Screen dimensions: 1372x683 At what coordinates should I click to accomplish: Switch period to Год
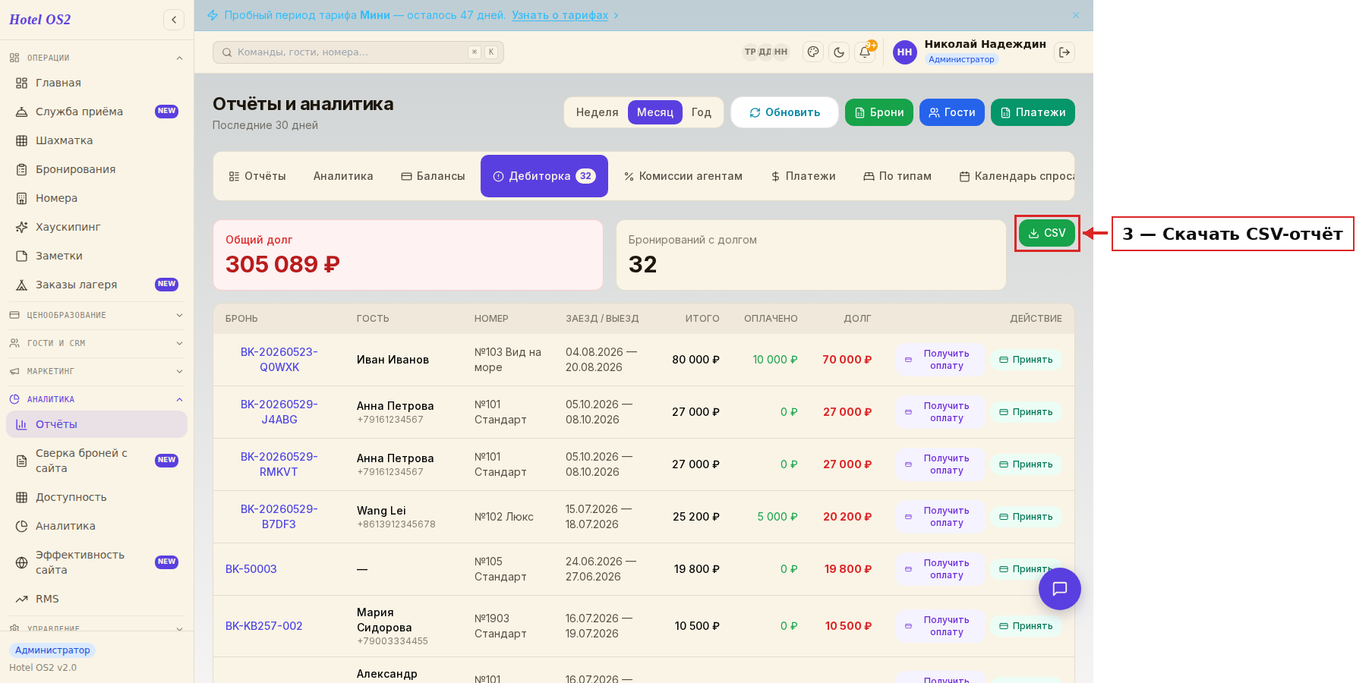pyautogui.click(x=701, y=112)
